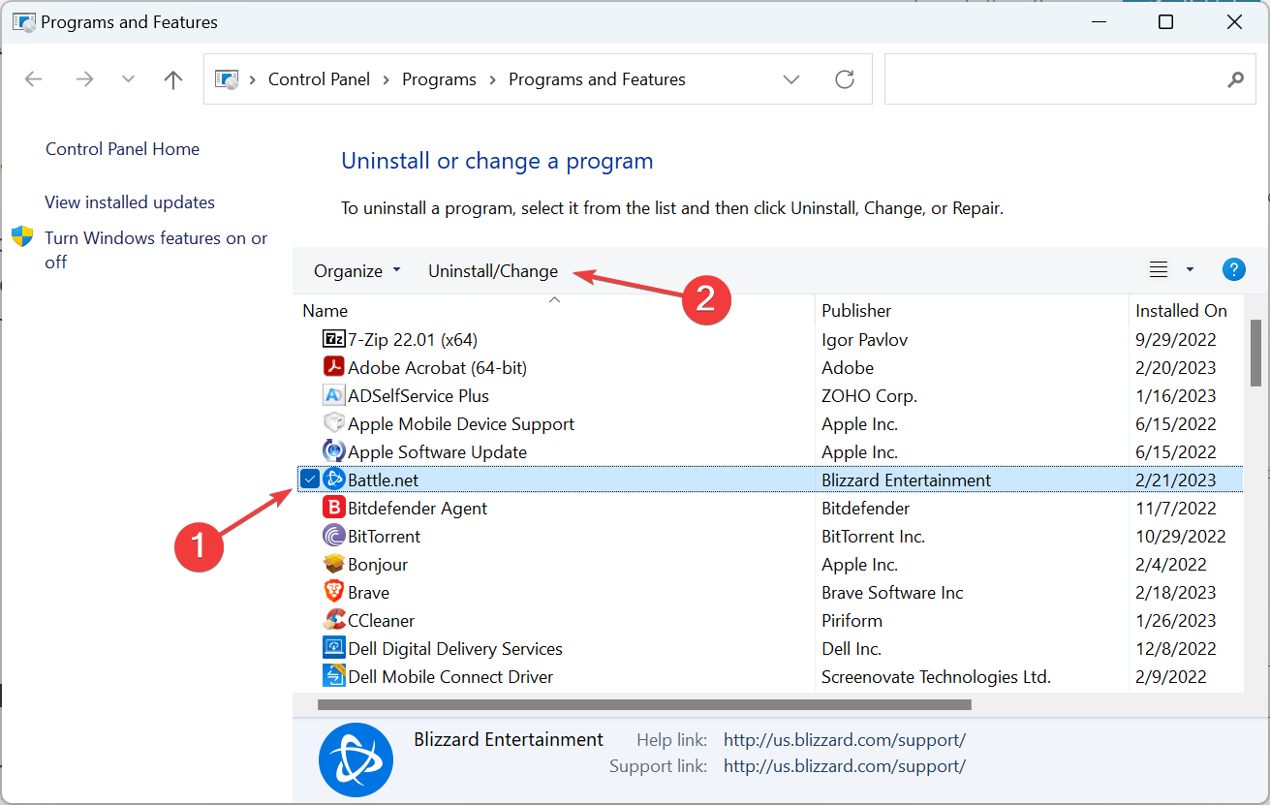Click Uninstall/Change in the toolbar
The image size is (1270, 805).
pos(493,271)
